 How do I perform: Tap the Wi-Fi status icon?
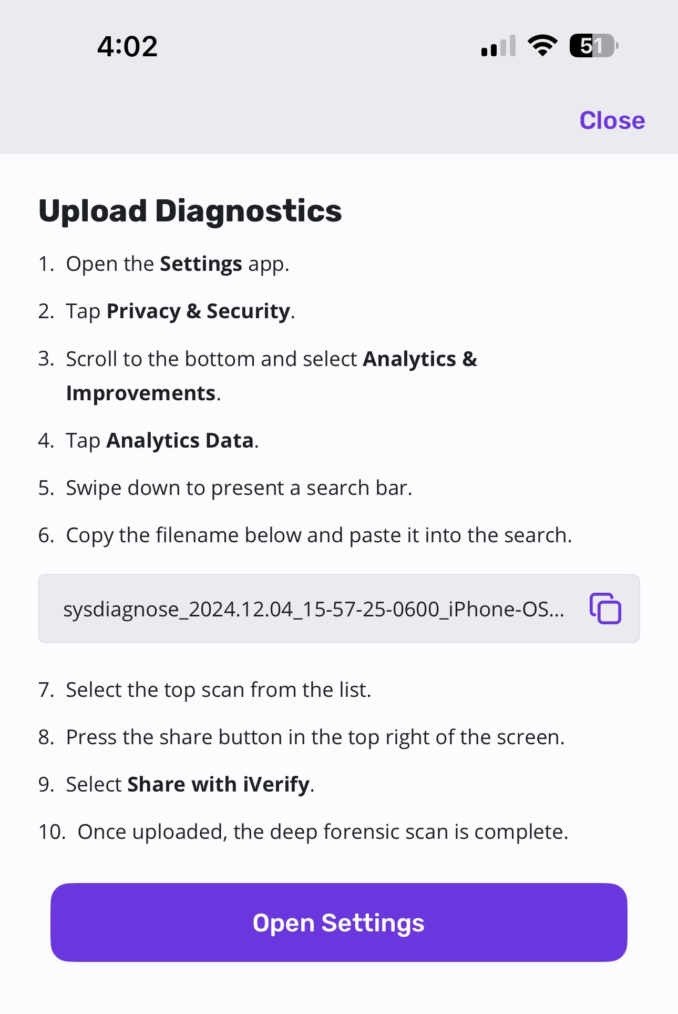543,46
